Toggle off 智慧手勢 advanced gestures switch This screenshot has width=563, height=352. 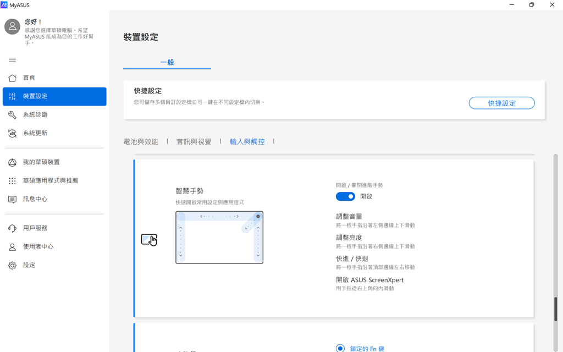pos(345,196)
